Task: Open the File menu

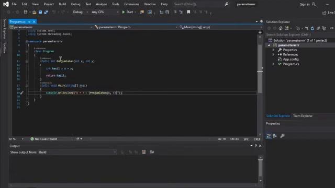Action: coord(14,4)
